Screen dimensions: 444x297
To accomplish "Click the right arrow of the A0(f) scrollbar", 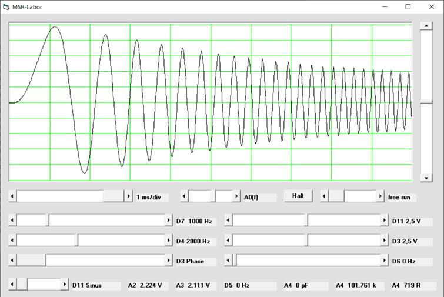I will pyautogui.click(x=236, y=196).
